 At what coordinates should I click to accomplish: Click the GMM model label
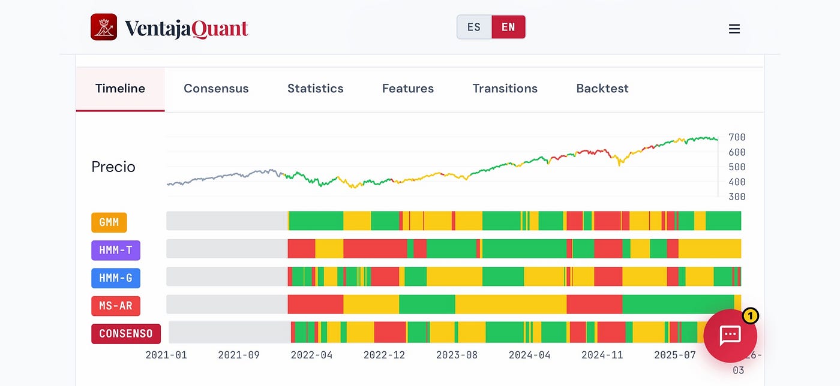point(109,222)
